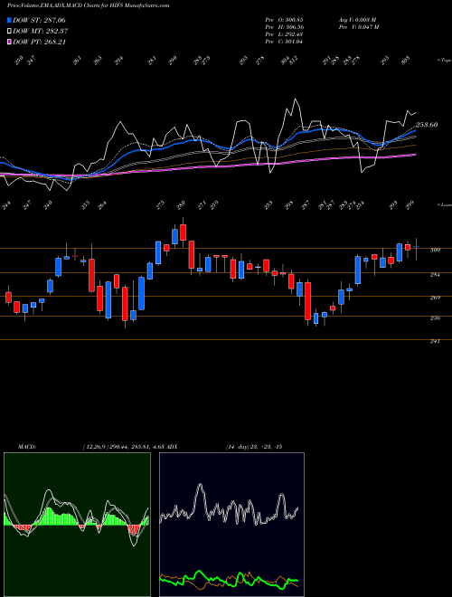
Task: Click the blue DOW ST legend square
Action: pos(9,20)
